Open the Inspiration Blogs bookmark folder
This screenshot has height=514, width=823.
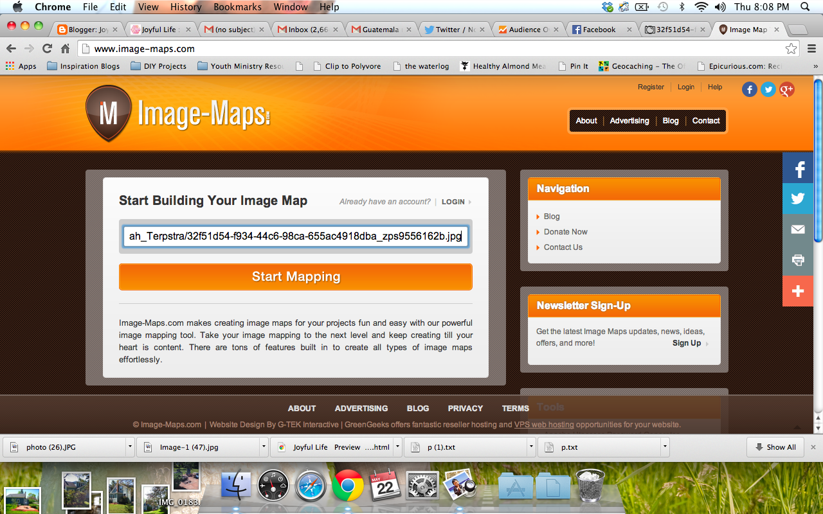(83, 66)
